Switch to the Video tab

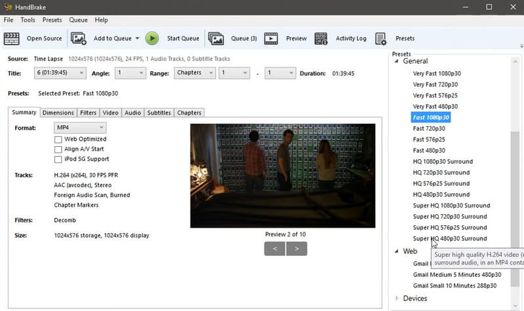(110, 113)
